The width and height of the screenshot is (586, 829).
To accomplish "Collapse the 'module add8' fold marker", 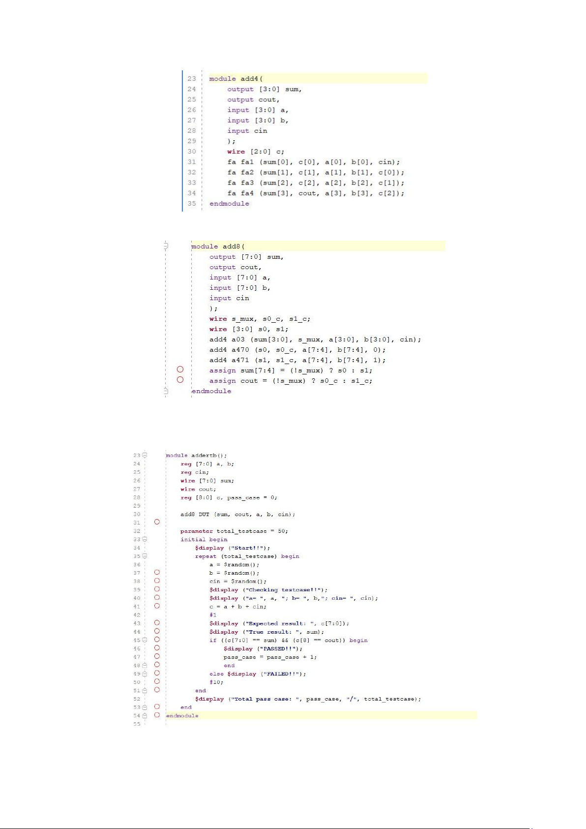I will [x=166, y=246].
